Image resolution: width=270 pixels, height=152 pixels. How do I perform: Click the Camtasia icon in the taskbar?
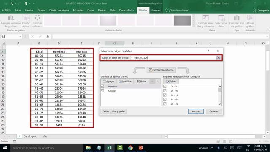click(120, 148)
